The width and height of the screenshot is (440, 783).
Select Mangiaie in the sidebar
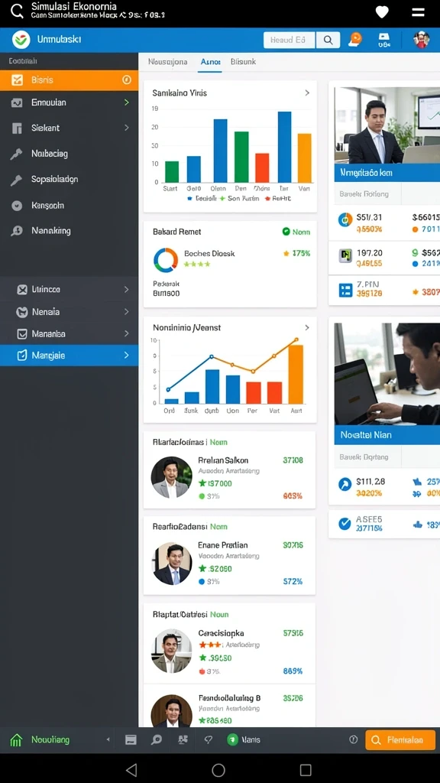(69, 356)
